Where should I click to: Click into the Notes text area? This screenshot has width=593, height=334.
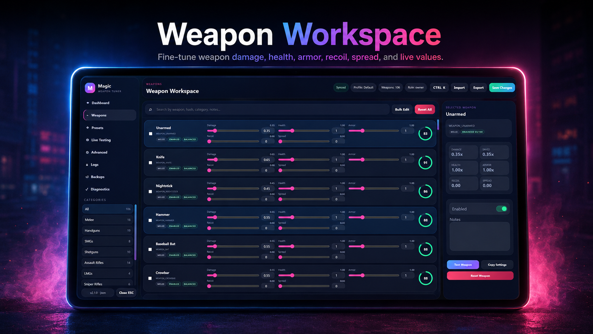point(480,236)
